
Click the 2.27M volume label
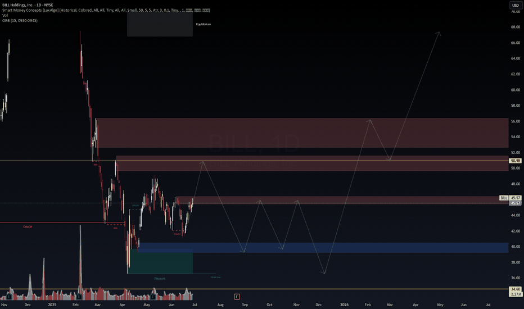[516, 294]
